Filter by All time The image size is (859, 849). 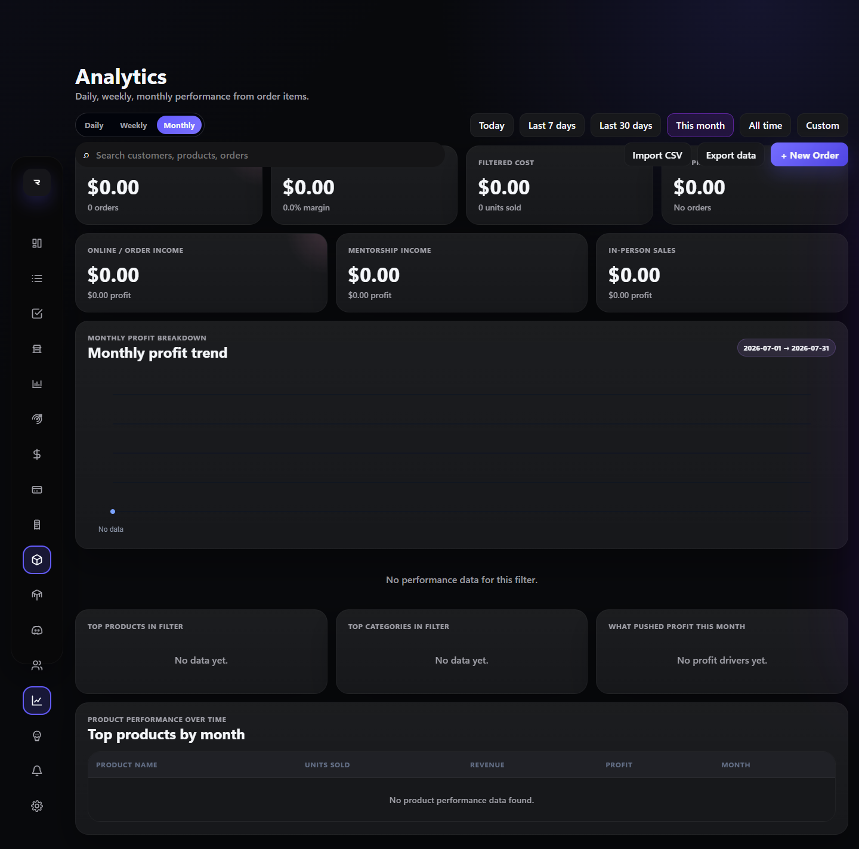point(765,125)
